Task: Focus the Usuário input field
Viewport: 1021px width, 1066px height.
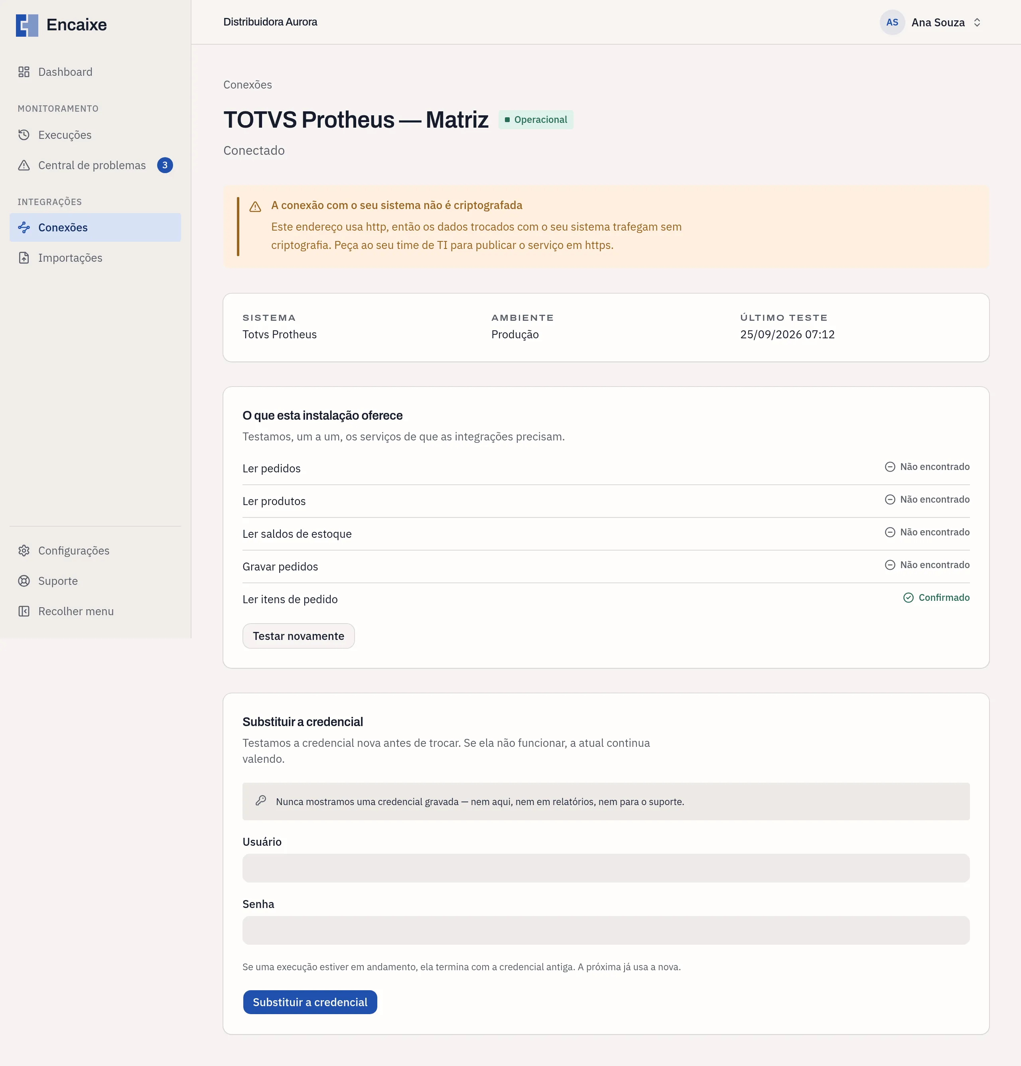Action: (x=606, y=868)
